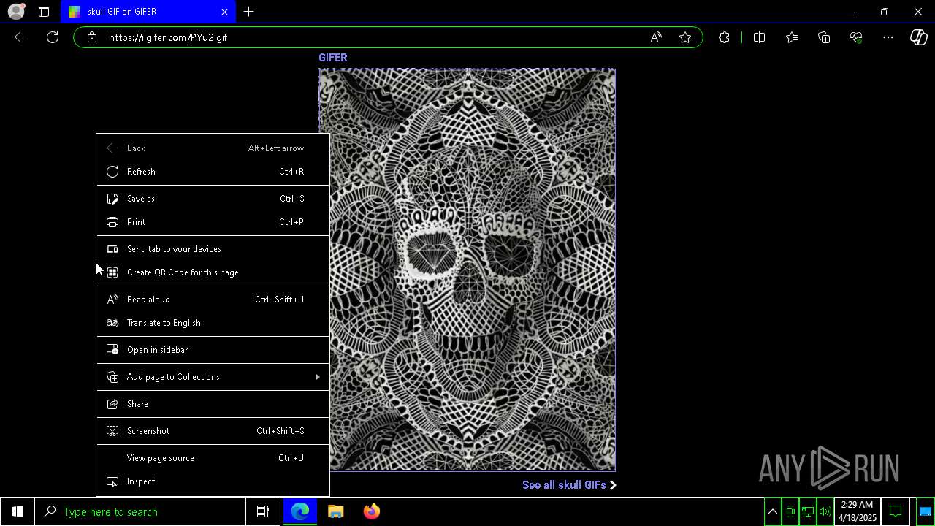935x526 pixels.
Task: Open Browser essentials heart icon
Action: (856, 37)
